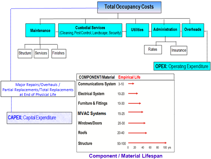211x159 pixels.
Task: Select the CAPEX Capital Expenditure box
Action: coord(39,118)
